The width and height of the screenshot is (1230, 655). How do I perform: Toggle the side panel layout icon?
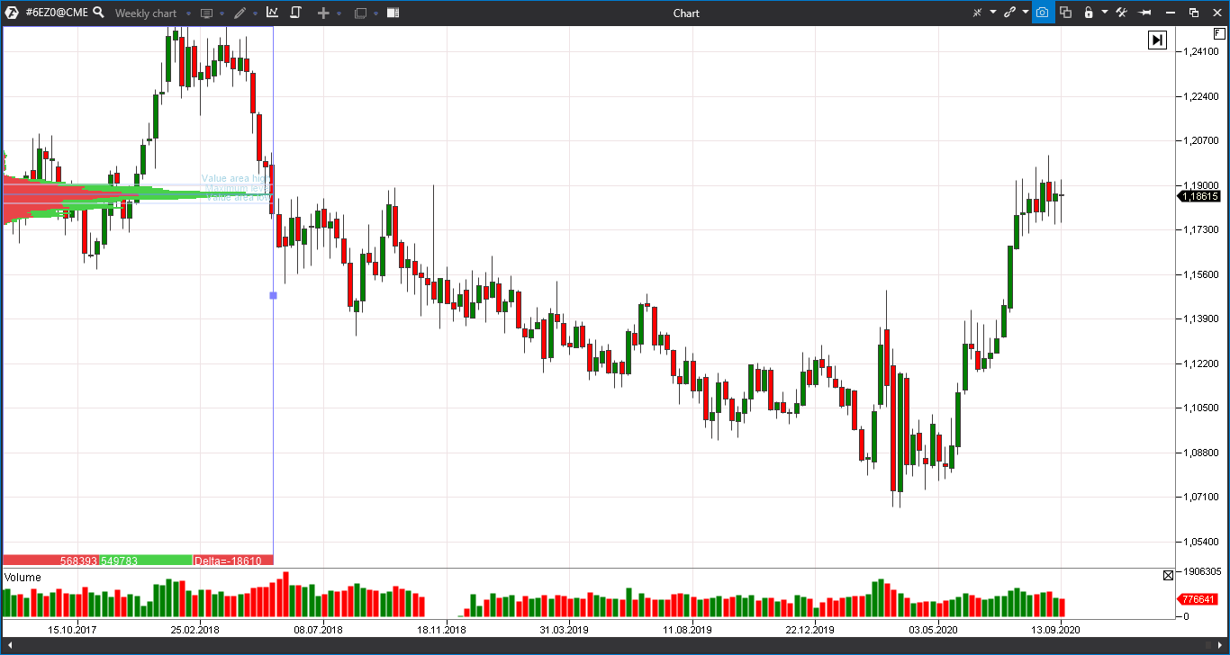(x=393, y=13)
